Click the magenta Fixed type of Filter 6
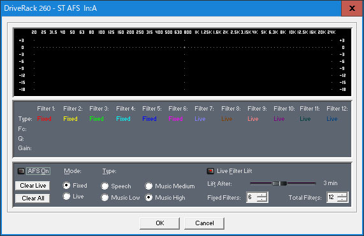The image size is (364, 236). pyautogui.click(x=176, y=119)
